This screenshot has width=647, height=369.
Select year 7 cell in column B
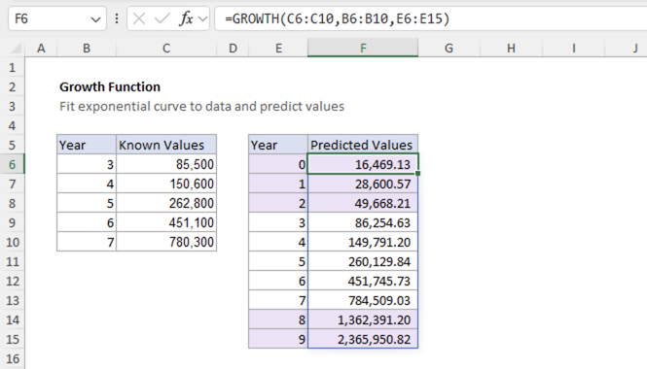tap(87, 242)
